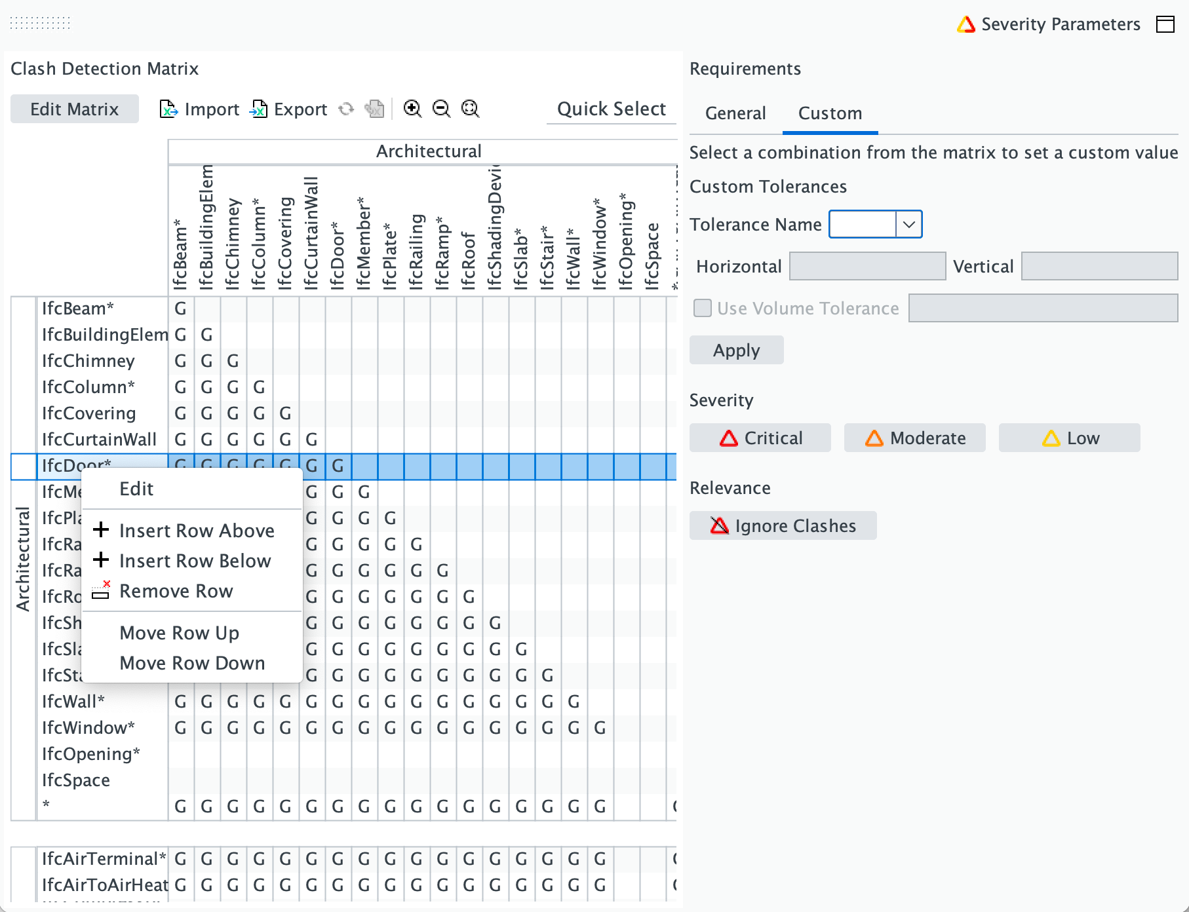Click the Export spreadsheet icon
The height and width of the screenshot is (912, 1189).
click(258, 109)
